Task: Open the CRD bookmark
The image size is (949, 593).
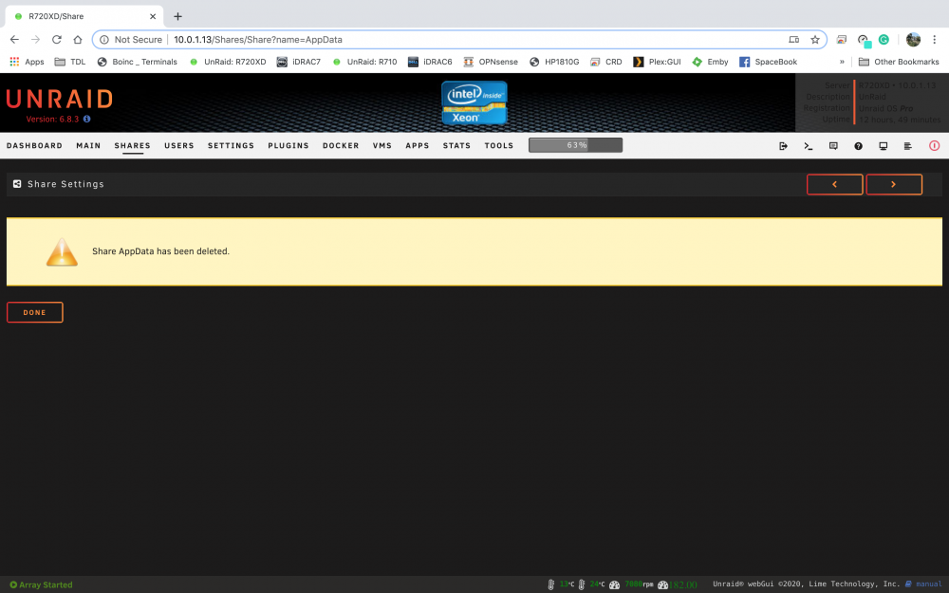Action: 605,62
